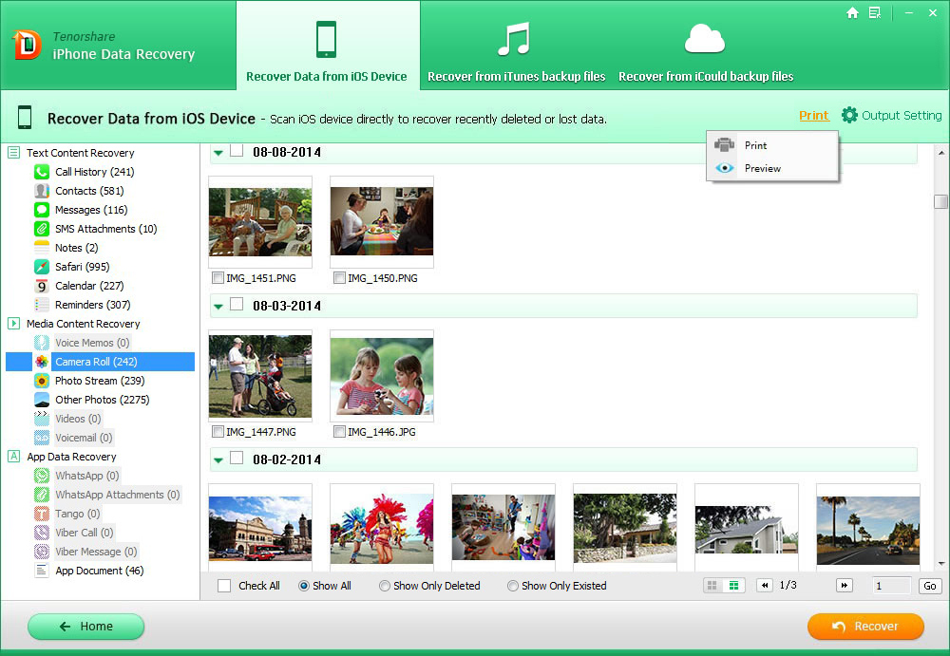Click the Home button

pos(86,627)
